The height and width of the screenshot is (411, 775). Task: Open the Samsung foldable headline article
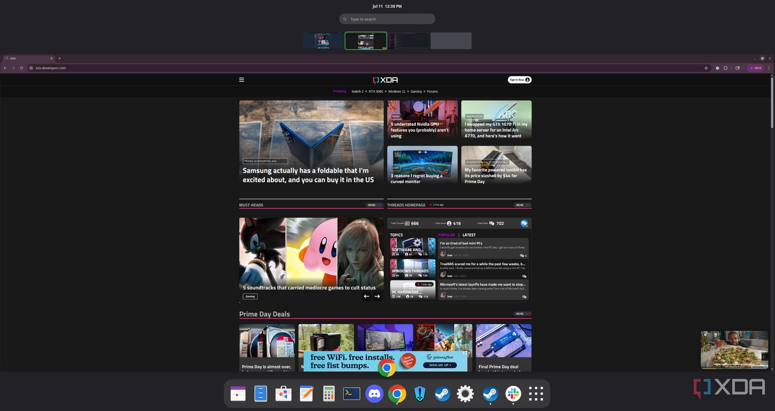pos(308,175)
